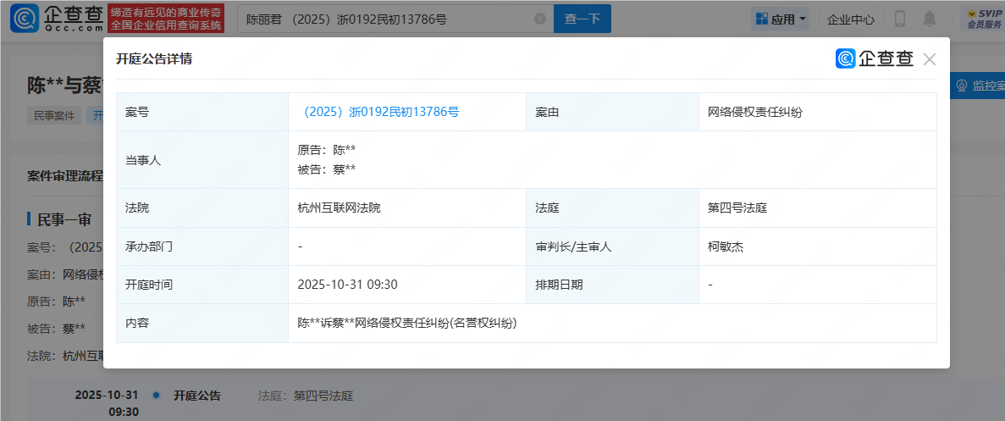
Task: Click the 网络侵权责任纠纷 case cause cell
Action: click(754, 112)
